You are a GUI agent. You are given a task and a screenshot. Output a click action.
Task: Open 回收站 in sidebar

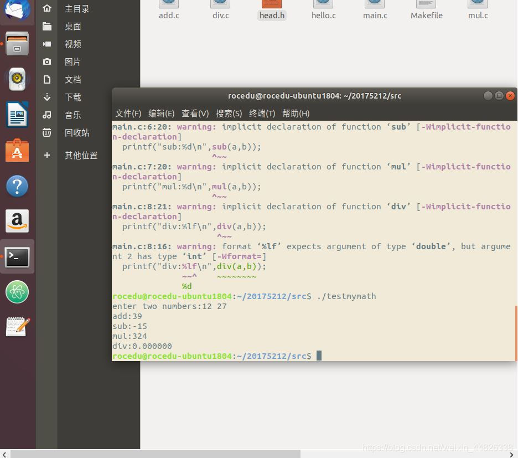77,132
